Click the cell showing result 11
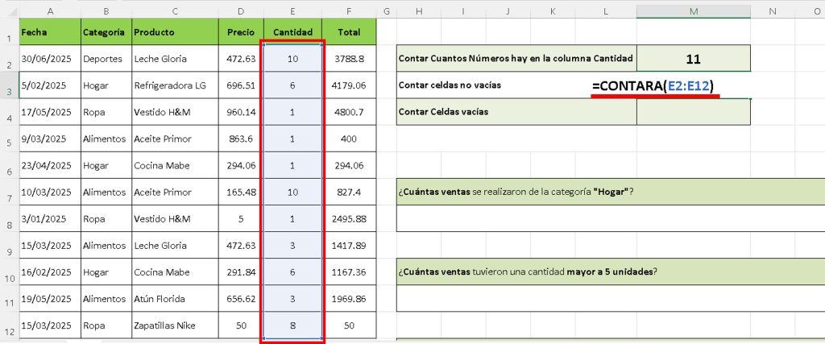Screen dimensions: 825x344 click(693, 59)
